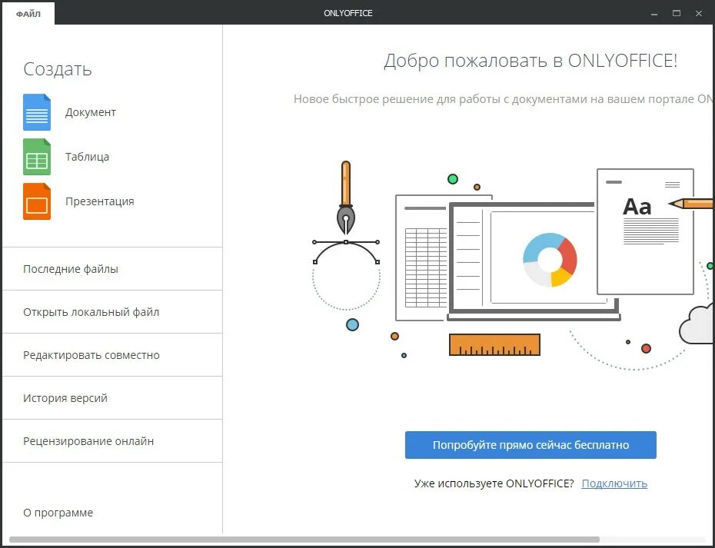View История версий entry
The height and width of the screenshot is (548, 715).
tap(65, 397)
